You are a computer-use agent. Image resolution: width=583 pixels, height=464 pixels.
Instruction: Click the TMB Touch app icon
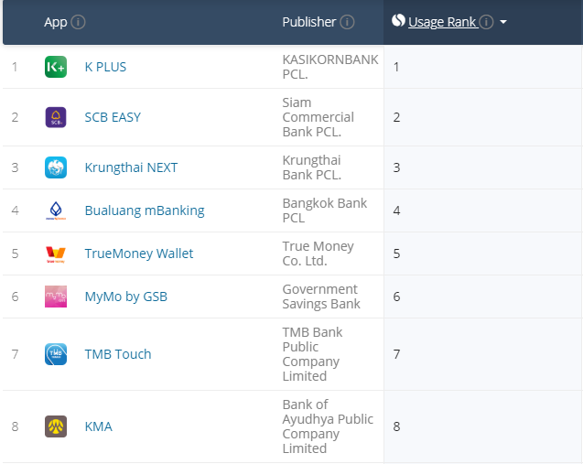point(56,354)
